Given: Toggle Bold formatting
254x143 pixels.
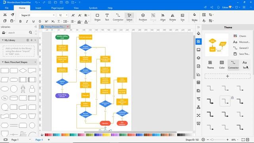Looking at the screenshot, I should (x=20, y=21).
